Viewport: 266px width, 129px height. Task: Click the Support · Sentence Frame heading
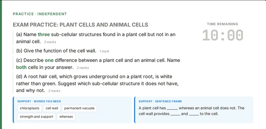[x=160, y=101]
